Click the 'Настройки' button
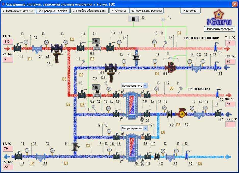This screenshot has width=239, height=173. [190, 11]
